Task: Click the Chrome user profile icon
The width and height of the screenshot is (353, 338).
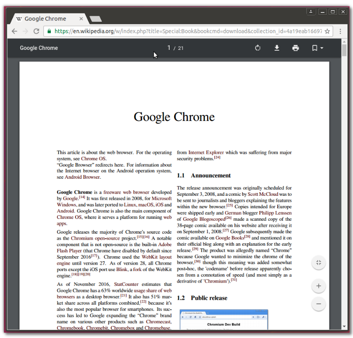Action: click(x=310, y=12)
